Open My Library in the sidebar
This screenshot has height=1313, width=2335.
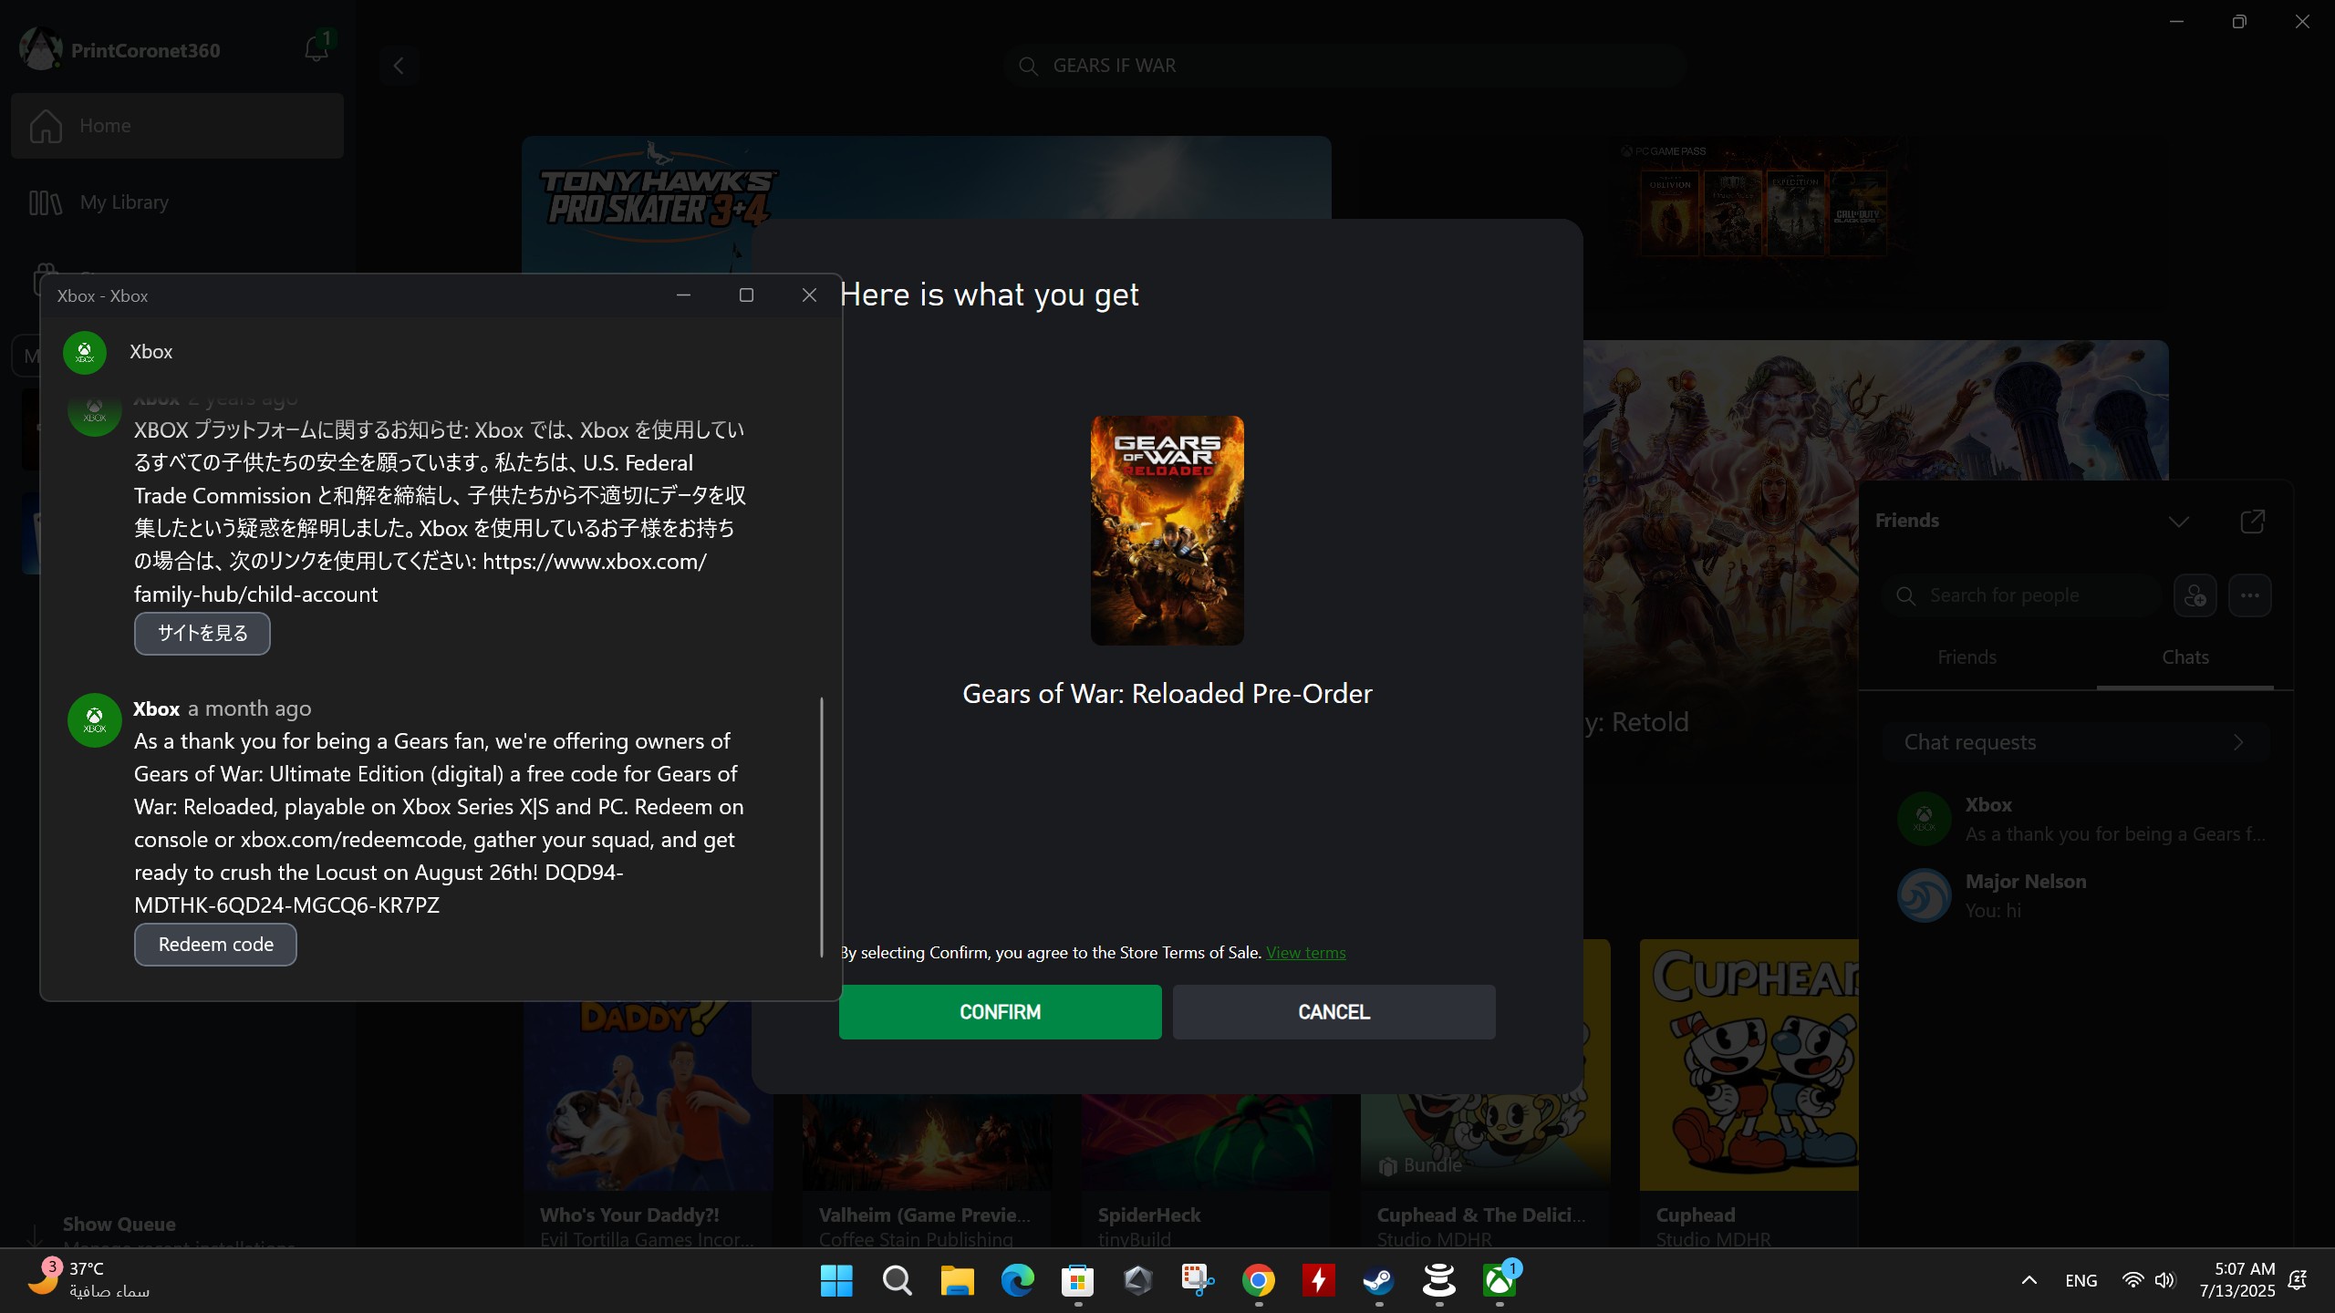177,202
